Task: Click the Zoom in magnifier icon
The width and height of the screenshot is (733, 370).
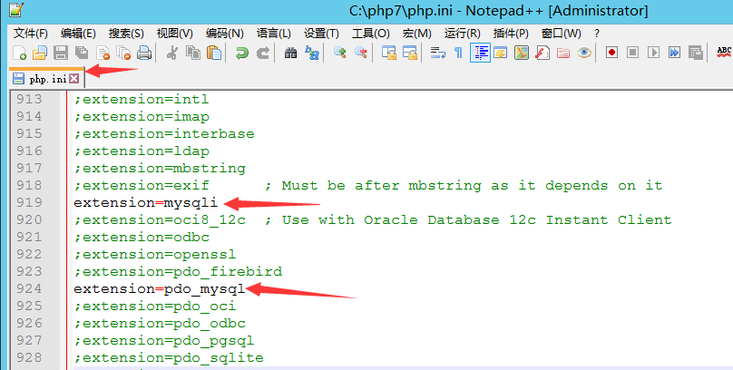Action: click(x=340, y=54)
